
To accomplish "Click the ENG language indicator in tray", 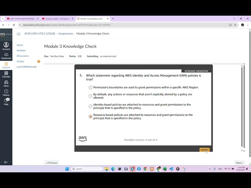I will 220,169.
